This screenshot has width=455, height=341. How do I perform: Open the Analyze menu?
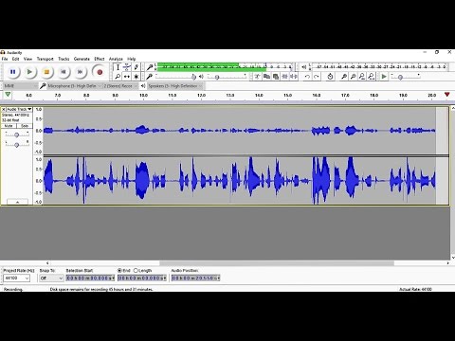point(116,59)
